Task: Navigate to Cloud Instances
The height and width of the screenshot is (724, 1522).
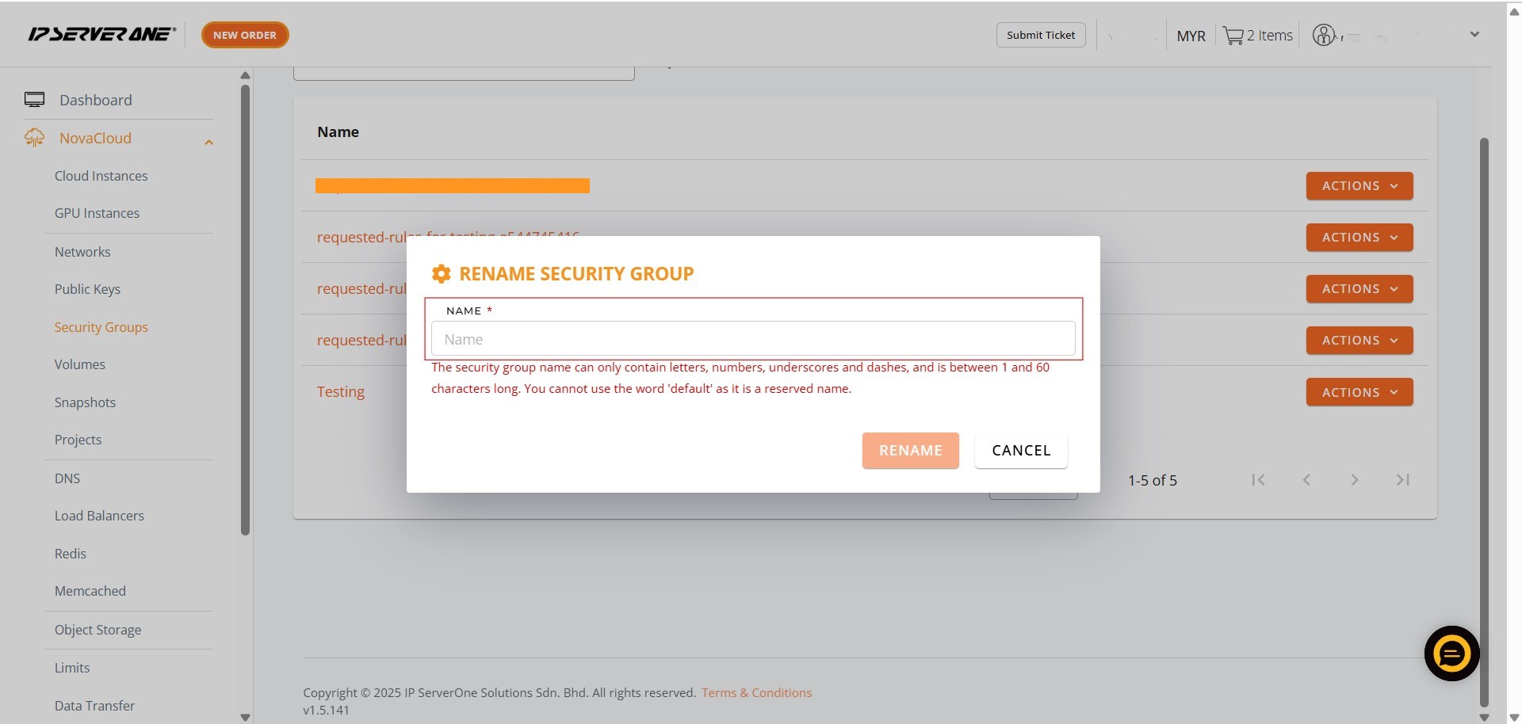Action: point(101,176)
